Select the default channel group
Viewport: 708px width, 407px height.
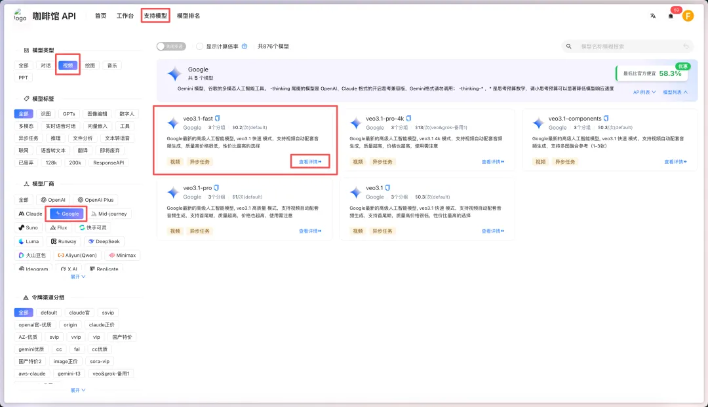[x=49, y=313]
